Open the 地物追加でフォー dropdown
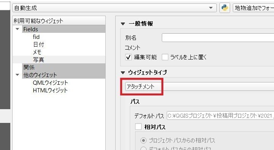274x150 pixels. [253, 8]
